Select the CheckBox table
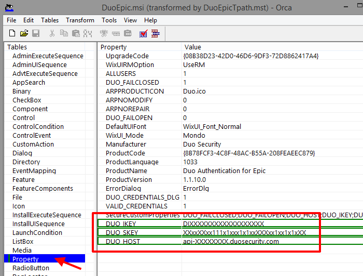This screenshot has width=363, height=276. coord(27,100)
